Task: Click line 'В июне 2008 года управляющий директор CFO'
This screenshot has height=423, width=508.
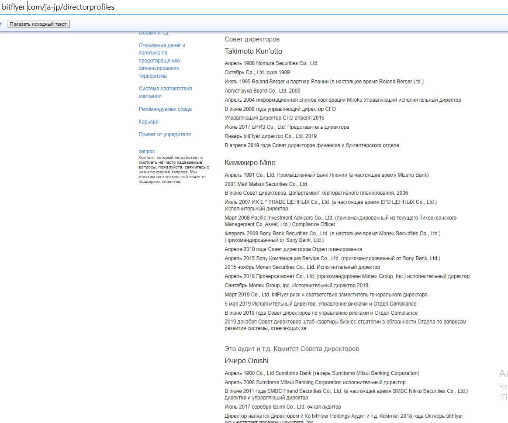Action: [280, 109]
